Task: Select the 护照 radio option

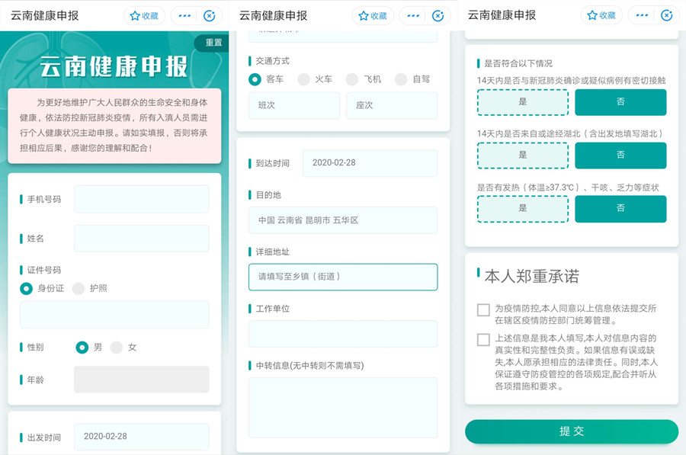Action: point(79,288)
